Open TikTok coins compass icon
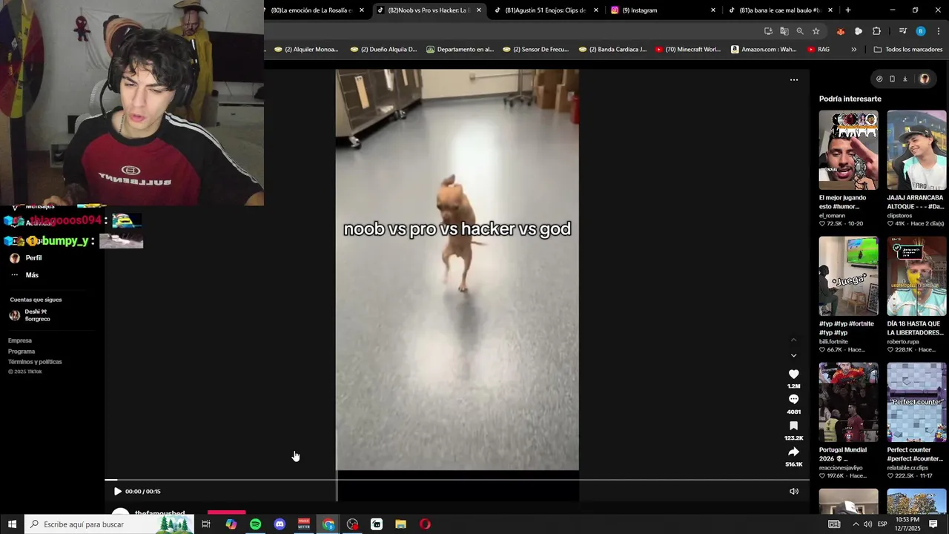The height and width of the screenshot is (534, 949). click(879, 79)
